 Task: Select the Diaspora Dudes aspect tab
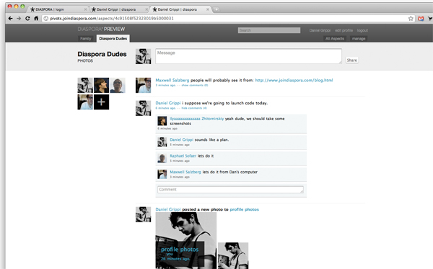[x=113, y=39]
